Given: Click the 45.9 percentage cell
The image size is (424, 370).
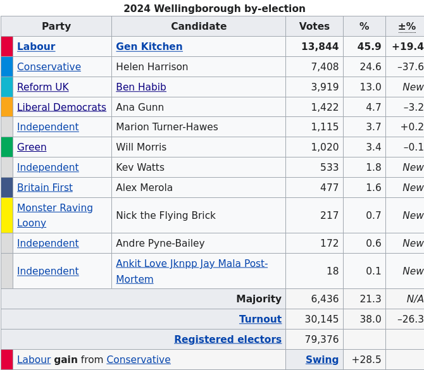Looking at the screenshot, I should [365, 46].
